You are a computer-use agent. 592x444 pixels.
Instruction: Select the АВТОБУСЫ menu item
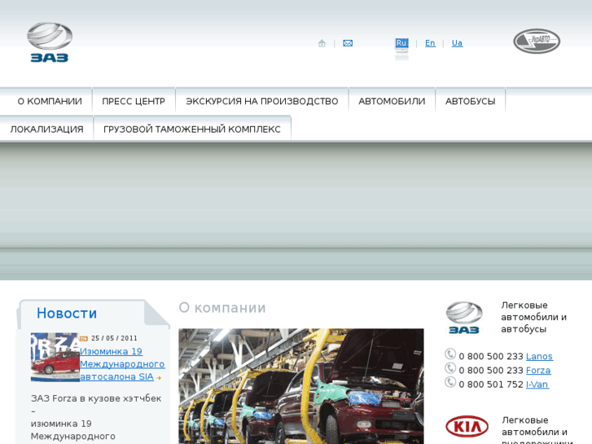pos(470,102)
